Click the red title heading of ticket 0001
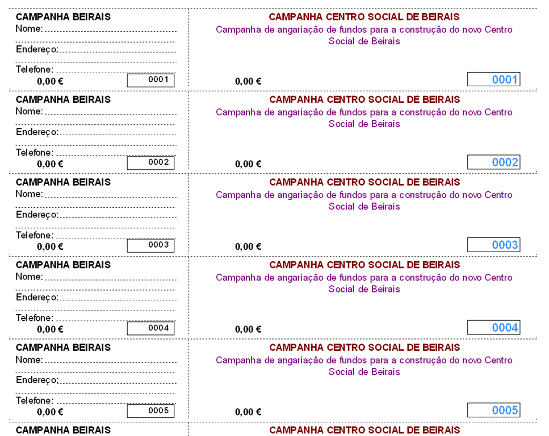The width and height of the screenshot is (549, 436). click(364, 17)
